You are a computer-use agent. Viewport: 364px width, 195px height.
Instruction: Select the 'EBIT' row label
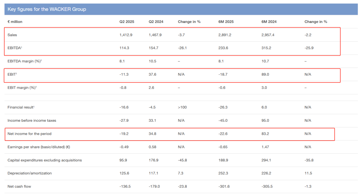tap(12, 74)
